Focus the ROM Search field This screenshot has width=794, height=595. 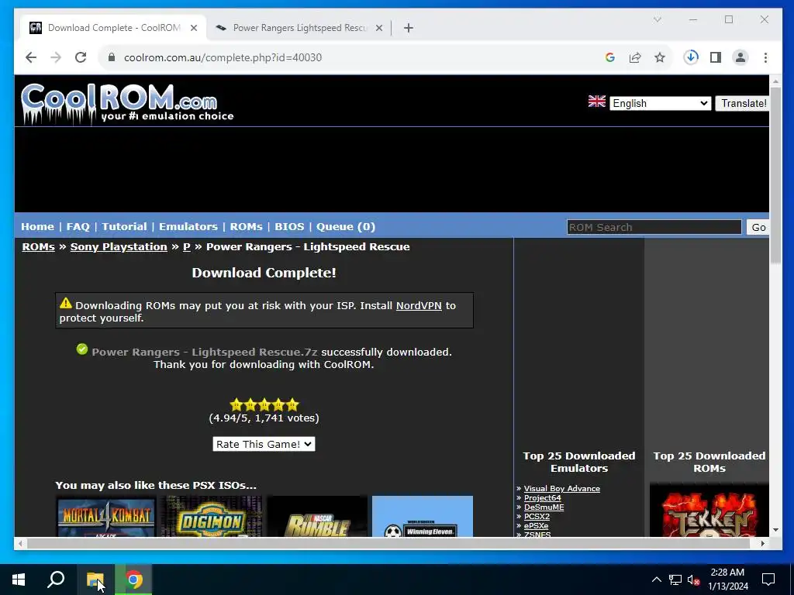click(654, 227)
